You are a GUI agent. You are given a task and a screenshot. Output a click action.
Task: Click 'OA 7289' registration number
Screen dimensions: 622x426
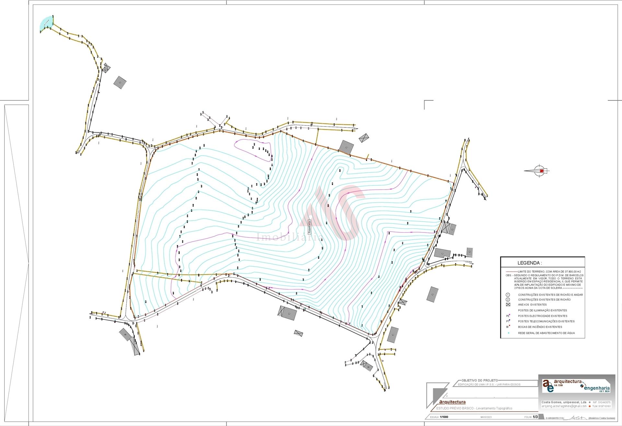[558, 385]
